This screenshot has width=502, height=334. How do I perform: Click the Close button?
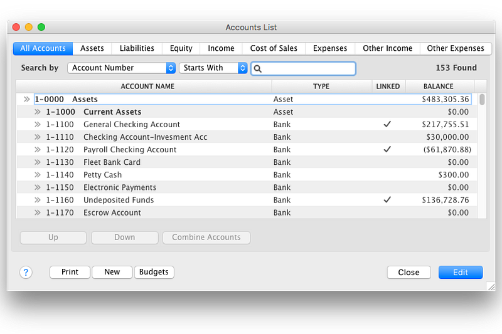point(409,273)
